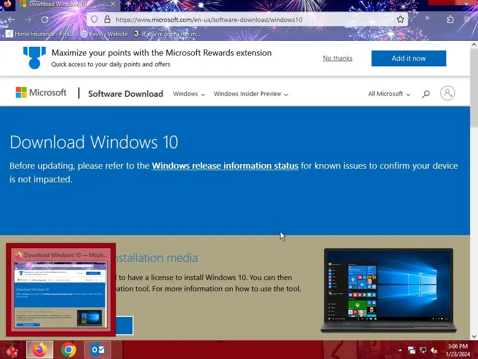The image size is (478, 359).
Task: Open the taskbar clock showing 3:06 PM
Action: click(x=458, y=350)
